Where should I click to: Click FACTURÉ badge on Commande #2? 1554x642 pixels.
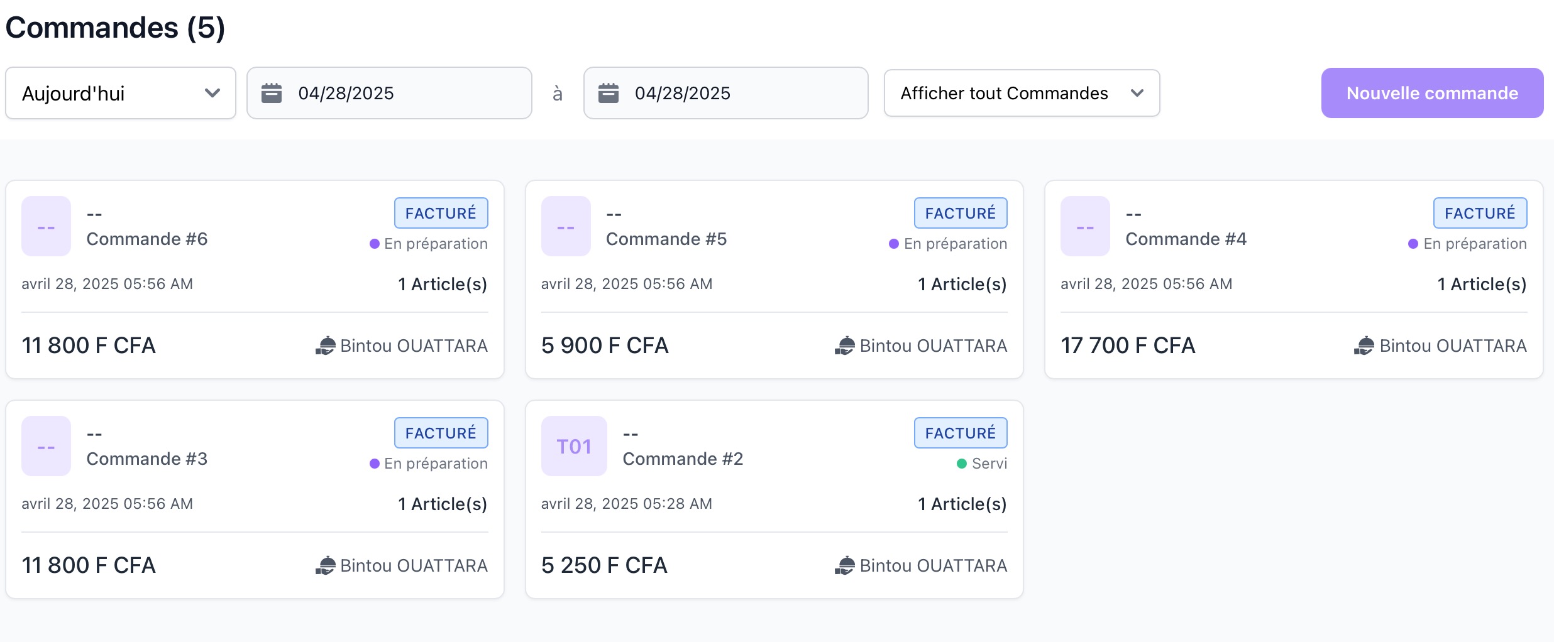[961, 433]
